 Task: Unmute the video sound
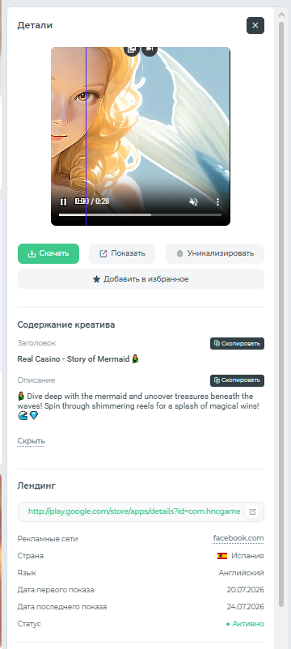coord(193,202)
